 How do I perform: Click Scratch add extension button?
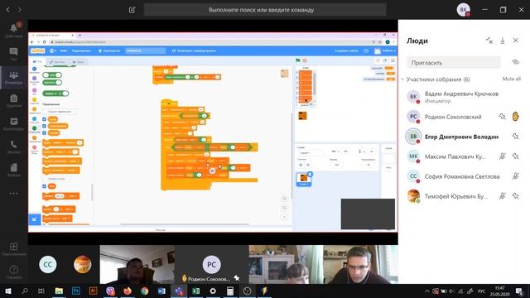[35, 219]
